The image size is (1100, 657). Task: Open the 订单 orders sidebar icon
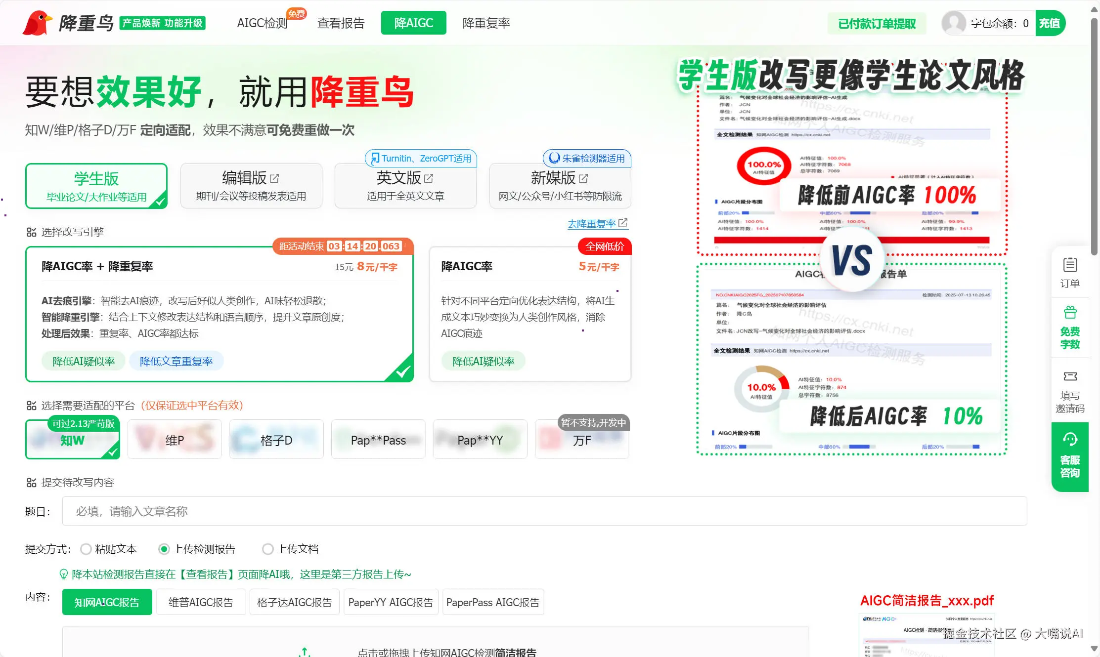point(1070,265)
